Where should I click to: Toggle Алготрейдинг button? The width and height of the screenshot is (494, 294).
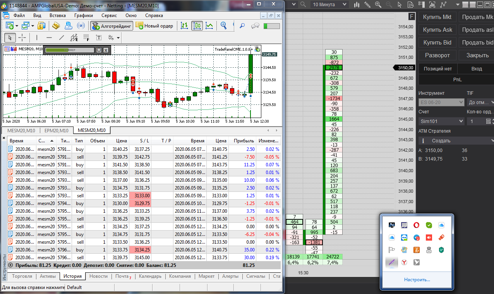click(111, 26)
